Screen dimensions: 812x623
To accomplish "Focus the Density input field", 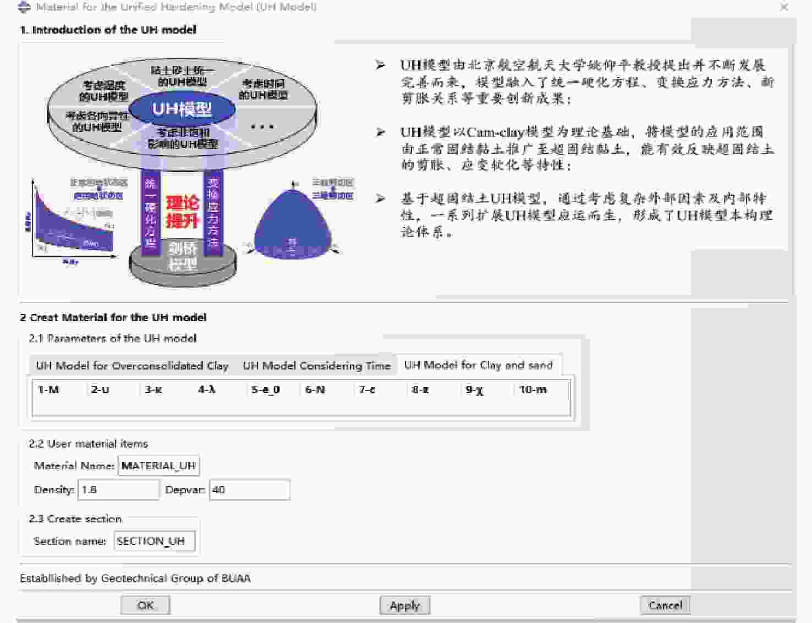I will point(119,490).
